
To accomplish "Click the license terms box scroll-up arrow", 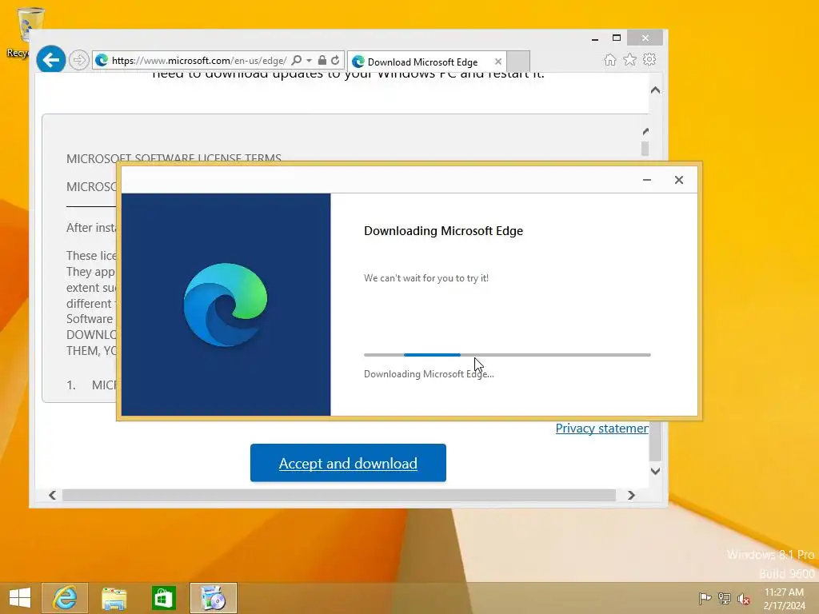I will [645, 132].
